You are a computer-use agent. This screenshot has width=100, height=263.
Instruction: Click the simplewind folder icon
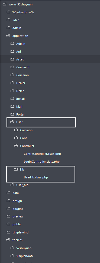pos(8,232)
